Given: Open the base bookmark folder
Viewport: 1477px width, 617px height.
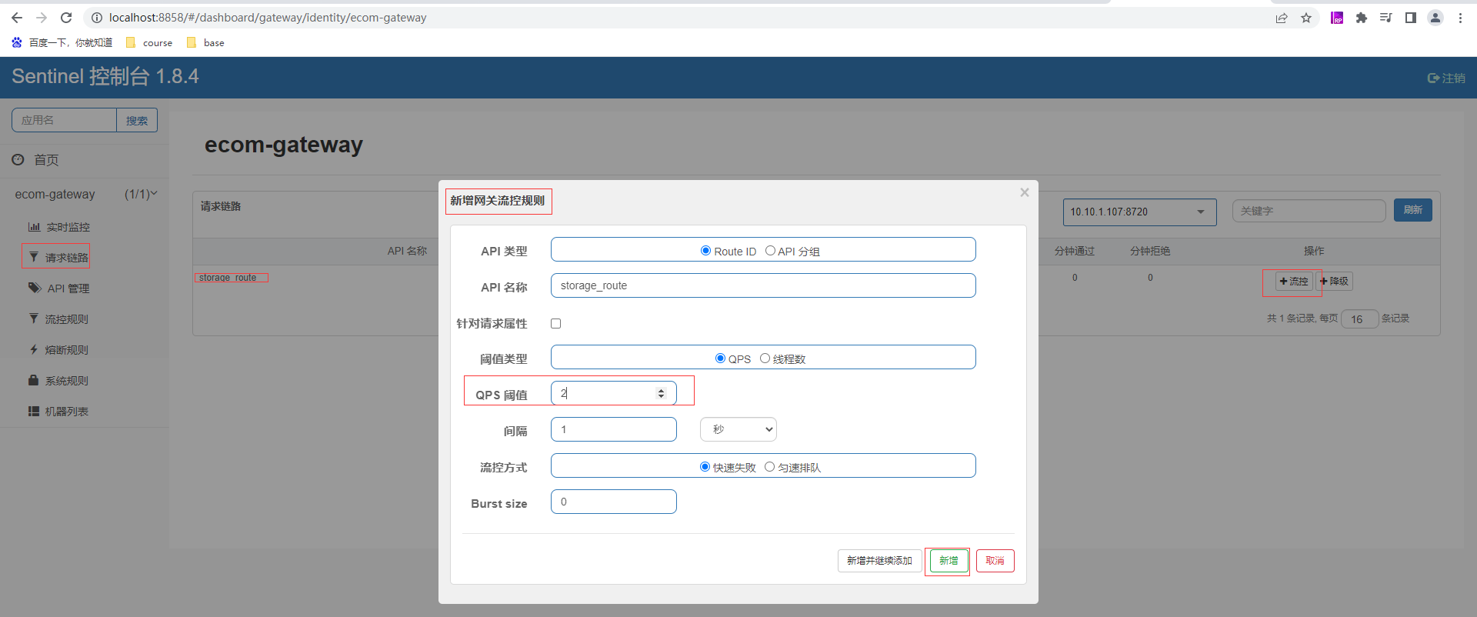Looking at the screenshot, I should coord(205,42).
